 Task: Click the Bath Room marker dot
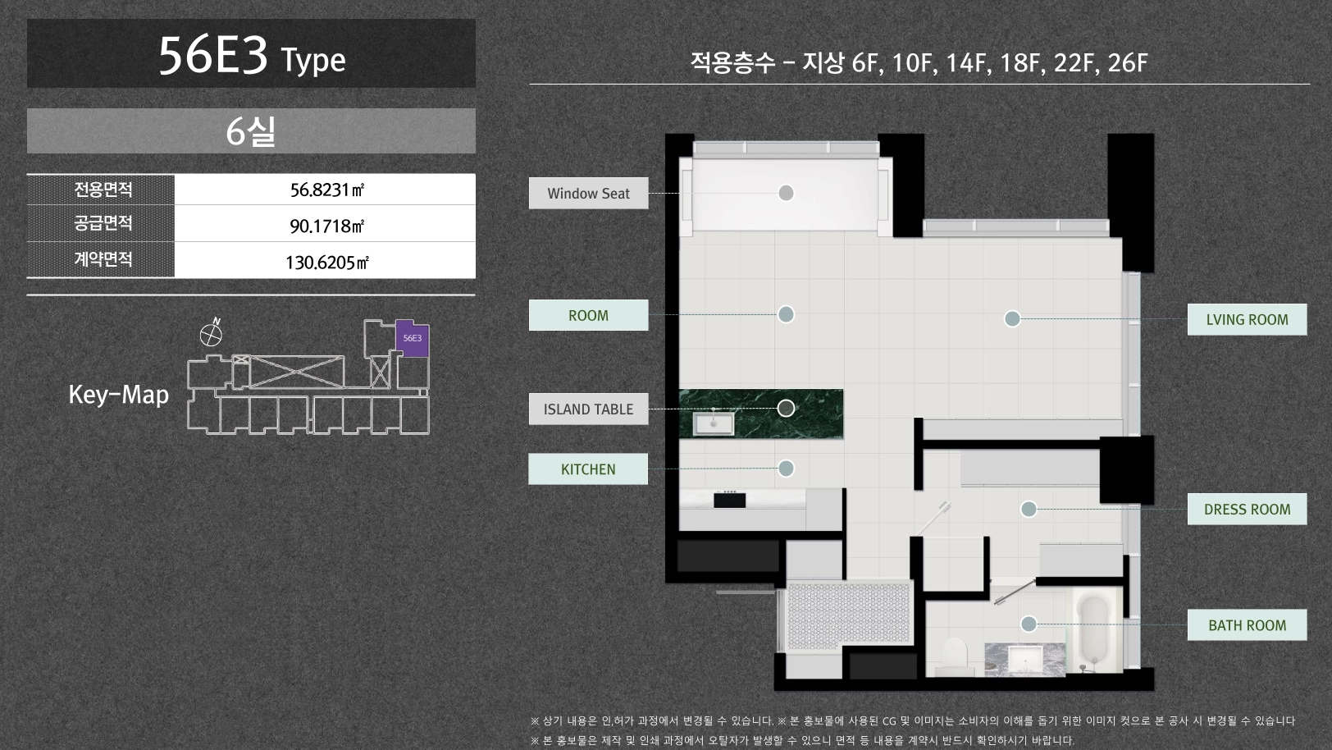pyautogui.click(x=1029, y=624)
